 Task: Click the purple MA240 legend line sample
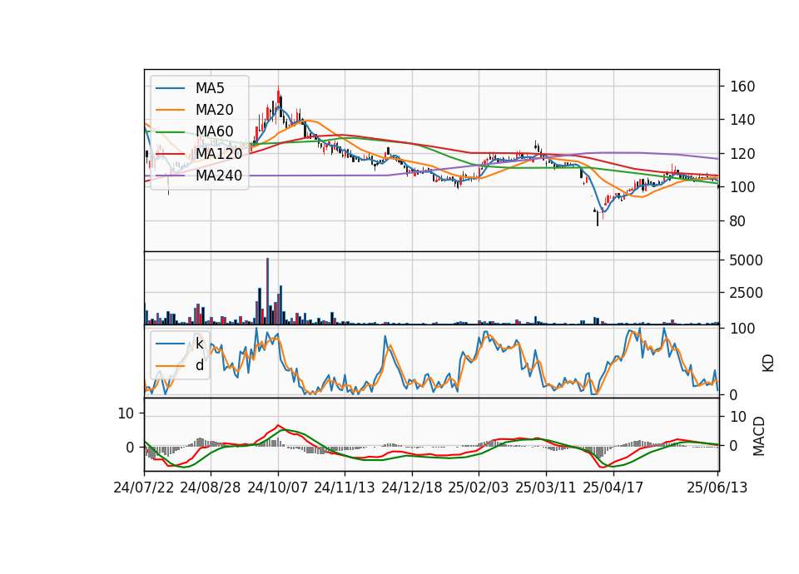click(170, 176)
